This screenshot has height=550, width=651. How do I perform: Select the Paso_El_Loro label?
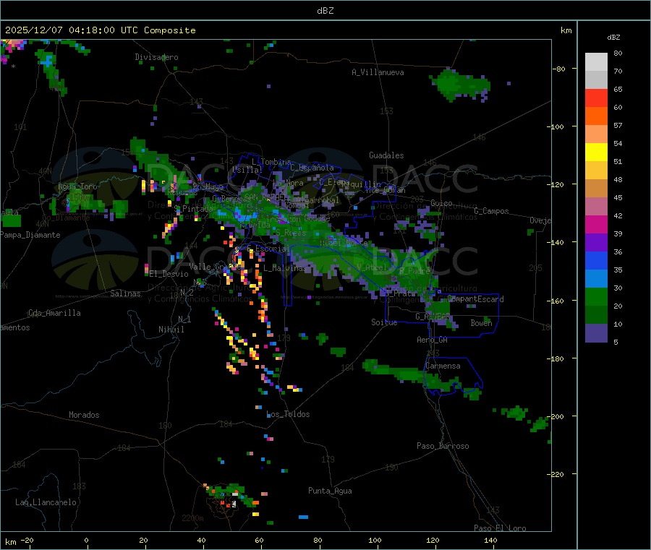click(x=500, y=528)
